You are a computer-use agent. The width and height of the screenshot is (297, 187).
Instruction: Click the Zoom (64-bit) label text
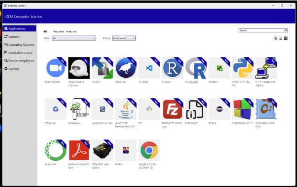52,82
